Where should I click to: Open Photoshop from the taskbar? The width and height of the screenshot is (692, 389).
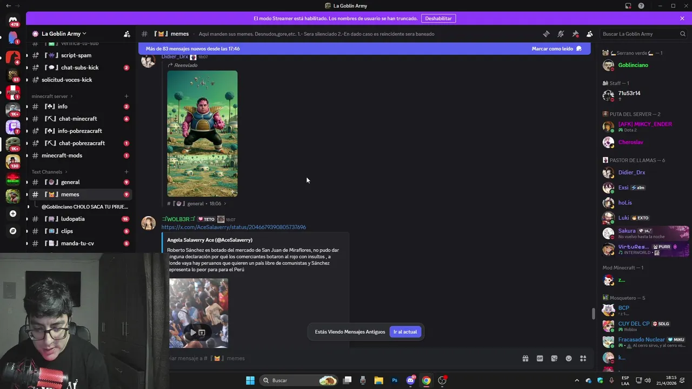click(395, 380)
